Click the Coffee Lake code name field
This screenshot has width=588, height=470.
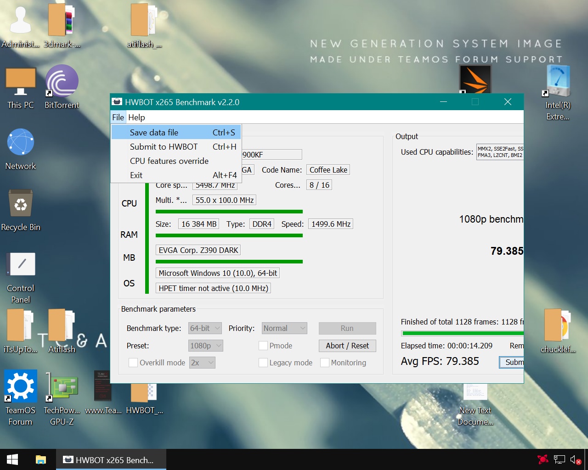(328, 170)
